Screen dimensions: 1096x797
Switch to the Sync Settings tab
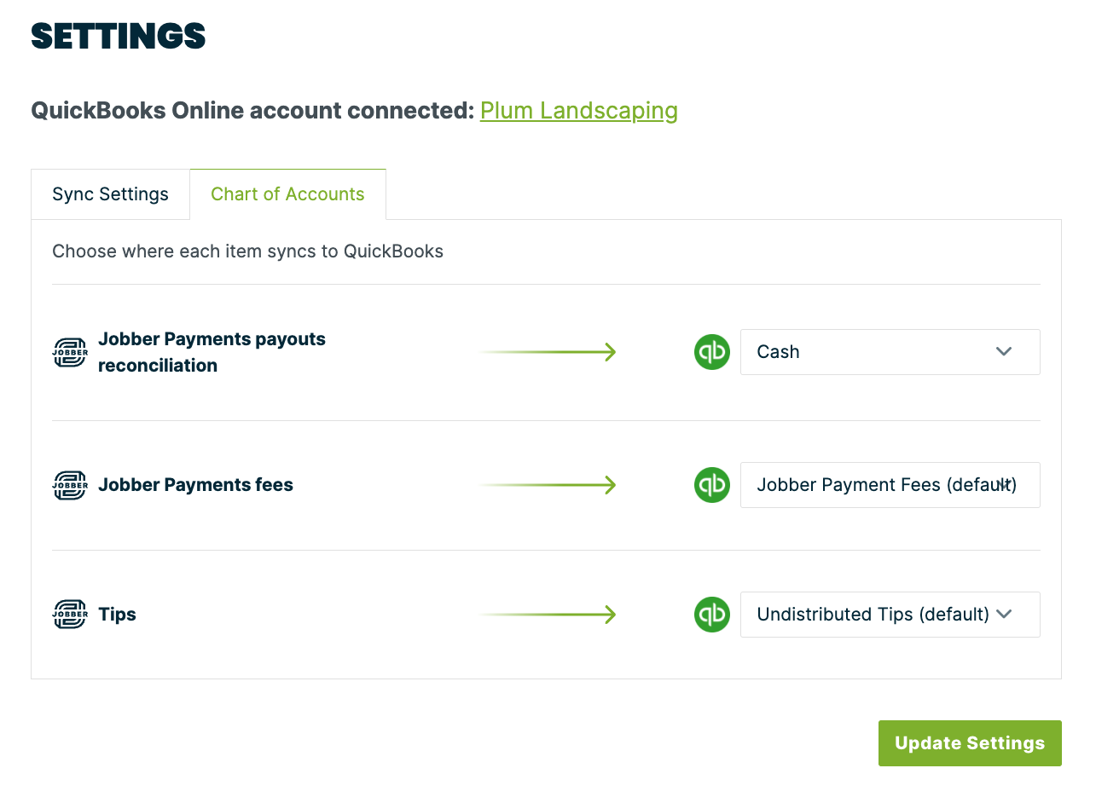pyautogui.click(x=110, y=194)
